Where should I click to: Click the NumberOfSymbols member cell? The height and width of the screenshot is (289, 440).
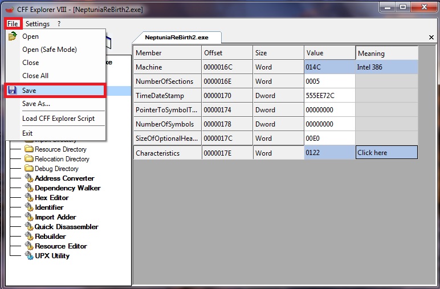pyautogui.click(x=168, y=124)
